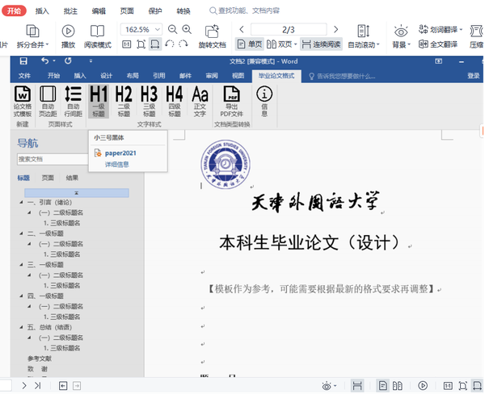The width and height of the screenshot is (485, 394).
Task: Click the 开始 button in top bar
Action: [15, 10]
